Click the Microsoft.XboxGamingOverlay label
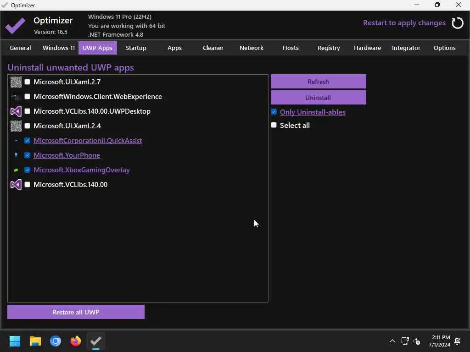This screenshot has height=352, width=470. coord(82,170)
